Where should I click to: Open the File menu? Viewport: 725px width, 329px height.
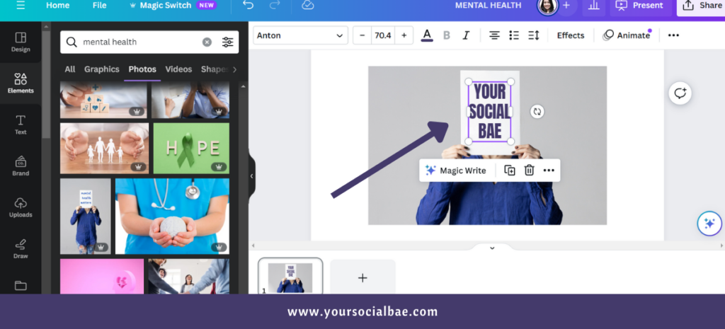99,5
